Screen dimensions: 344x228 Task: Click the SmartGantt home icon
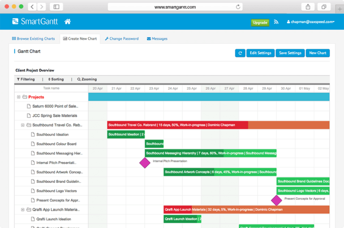(x=67, y=22)
